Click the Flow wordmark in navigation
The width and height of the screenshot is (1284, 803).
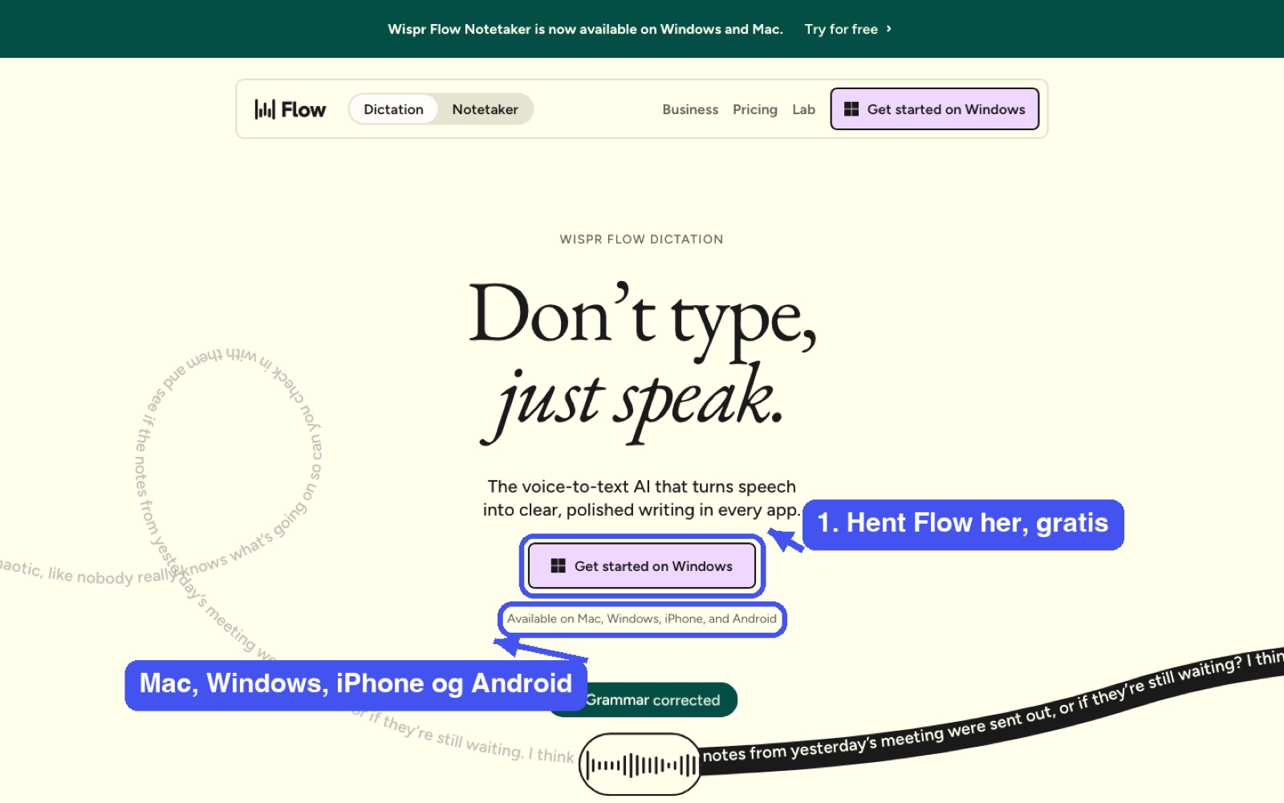coord(303,109)
